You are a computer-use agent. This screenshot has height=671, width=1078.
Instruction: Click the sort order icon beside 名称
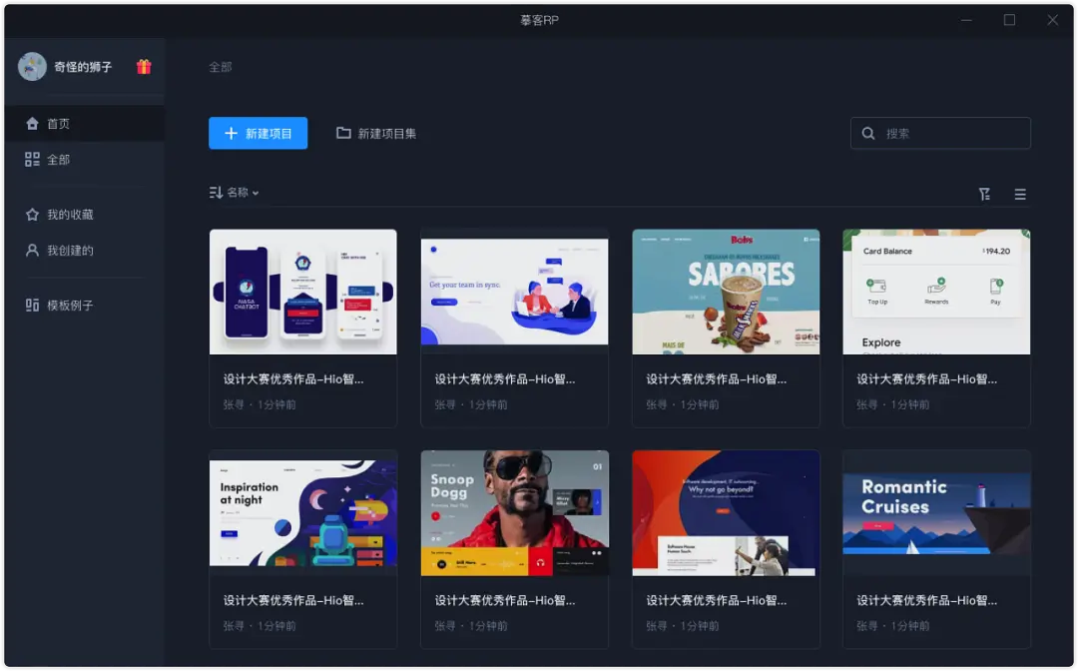tap(216, 193)
